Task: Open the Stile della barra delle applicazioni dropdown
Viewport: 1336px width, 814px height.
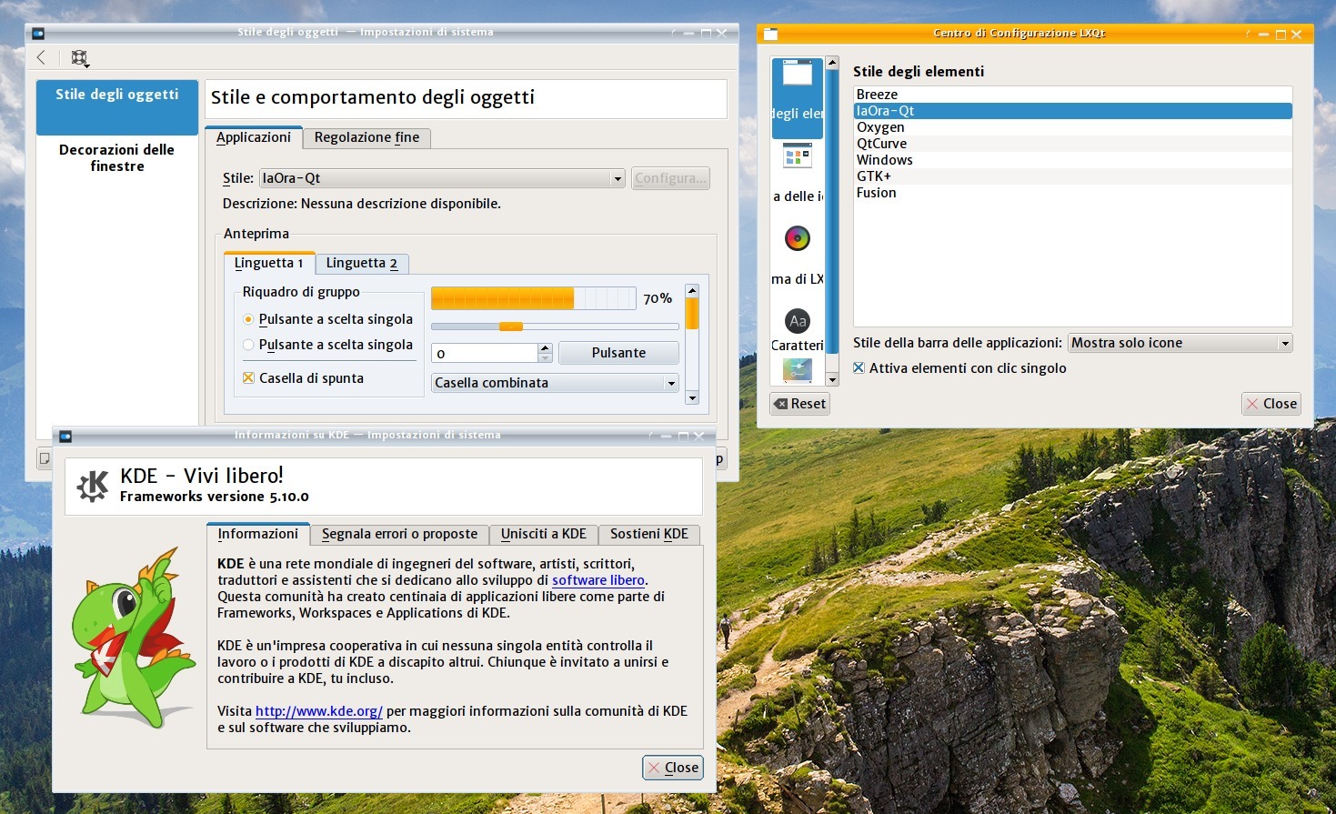Action: [1180, 343]
